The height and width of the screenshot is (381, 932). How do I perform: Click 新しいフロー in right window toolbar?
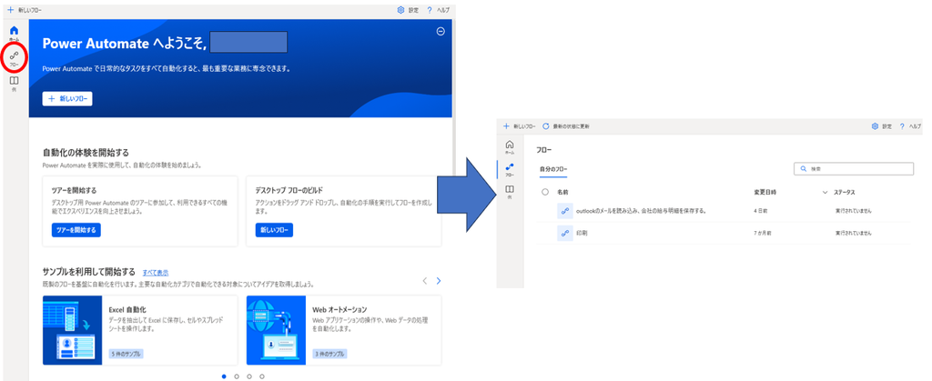tap(520, 126)
